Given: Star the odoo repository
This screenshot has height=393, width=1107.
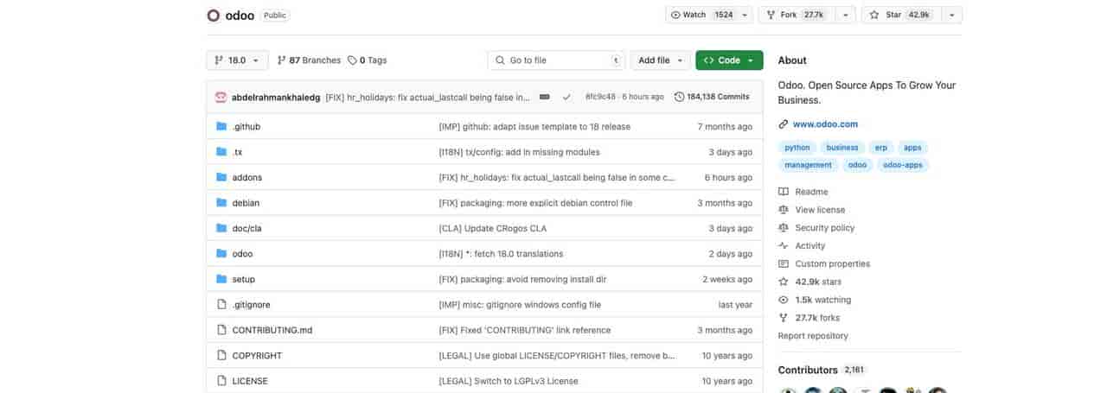Looking at the screenshot, I should pyautogui.click(x=900, y=16).
